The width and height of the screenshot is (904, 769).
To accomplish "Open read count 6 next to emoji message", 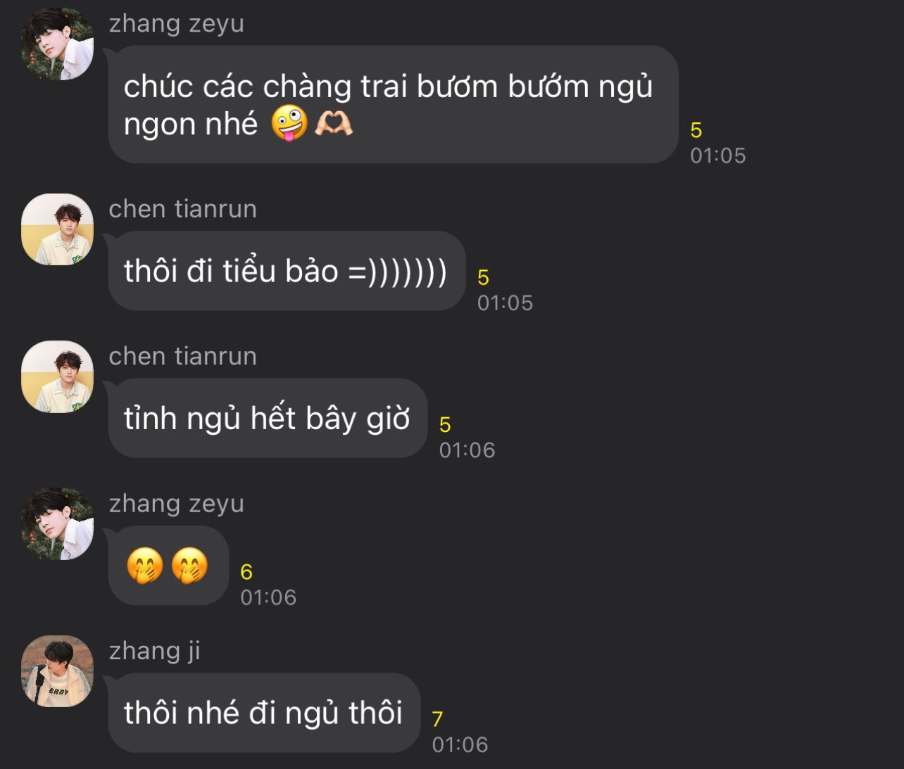I will coord(246,572).
